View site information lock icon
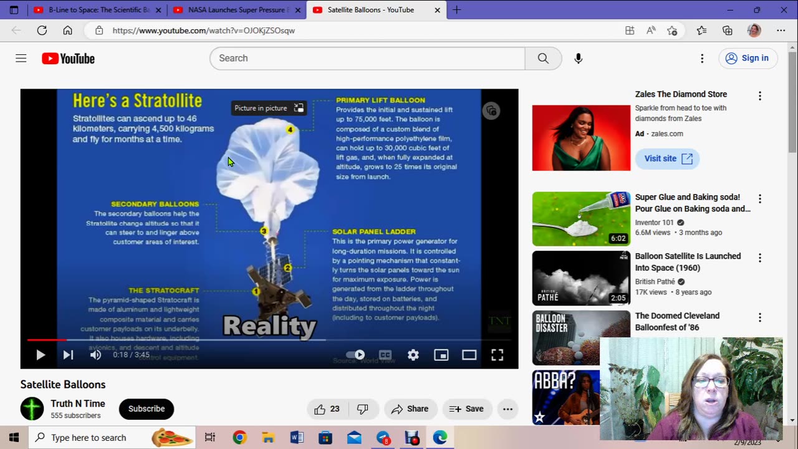798x449 pixels. coord(99,30)
